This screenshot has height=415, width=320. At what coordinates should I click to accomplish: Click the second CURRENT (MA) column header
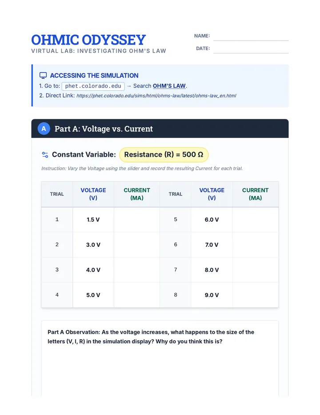tap(256, 194)
